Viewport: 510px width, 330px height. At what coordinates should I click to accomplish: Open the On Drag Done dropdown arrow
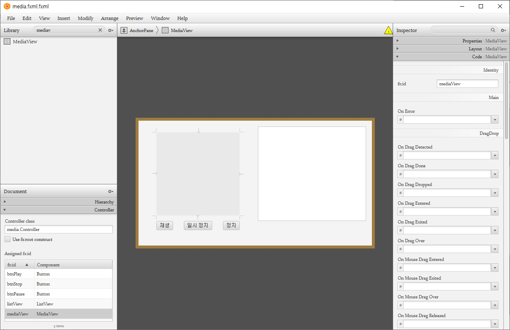pos(495,174)
